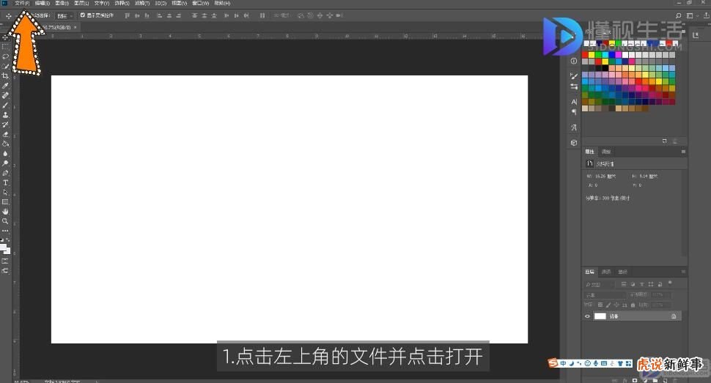
Task: Select the Zoom tool in the toolbar
Action: pyautogui.click(x=5, y=221)
